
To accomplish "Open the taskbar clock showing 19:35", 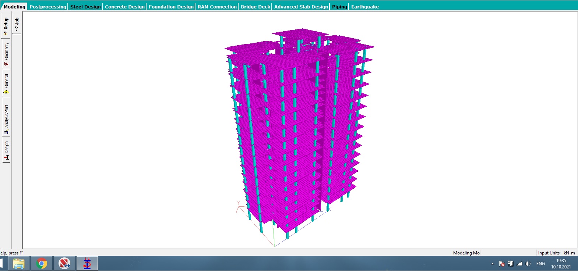I will [x=561, y=264].
